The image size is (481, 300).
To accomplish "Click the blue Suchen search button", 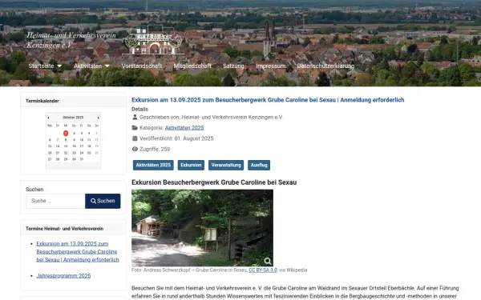I will (x=103, y=201).
